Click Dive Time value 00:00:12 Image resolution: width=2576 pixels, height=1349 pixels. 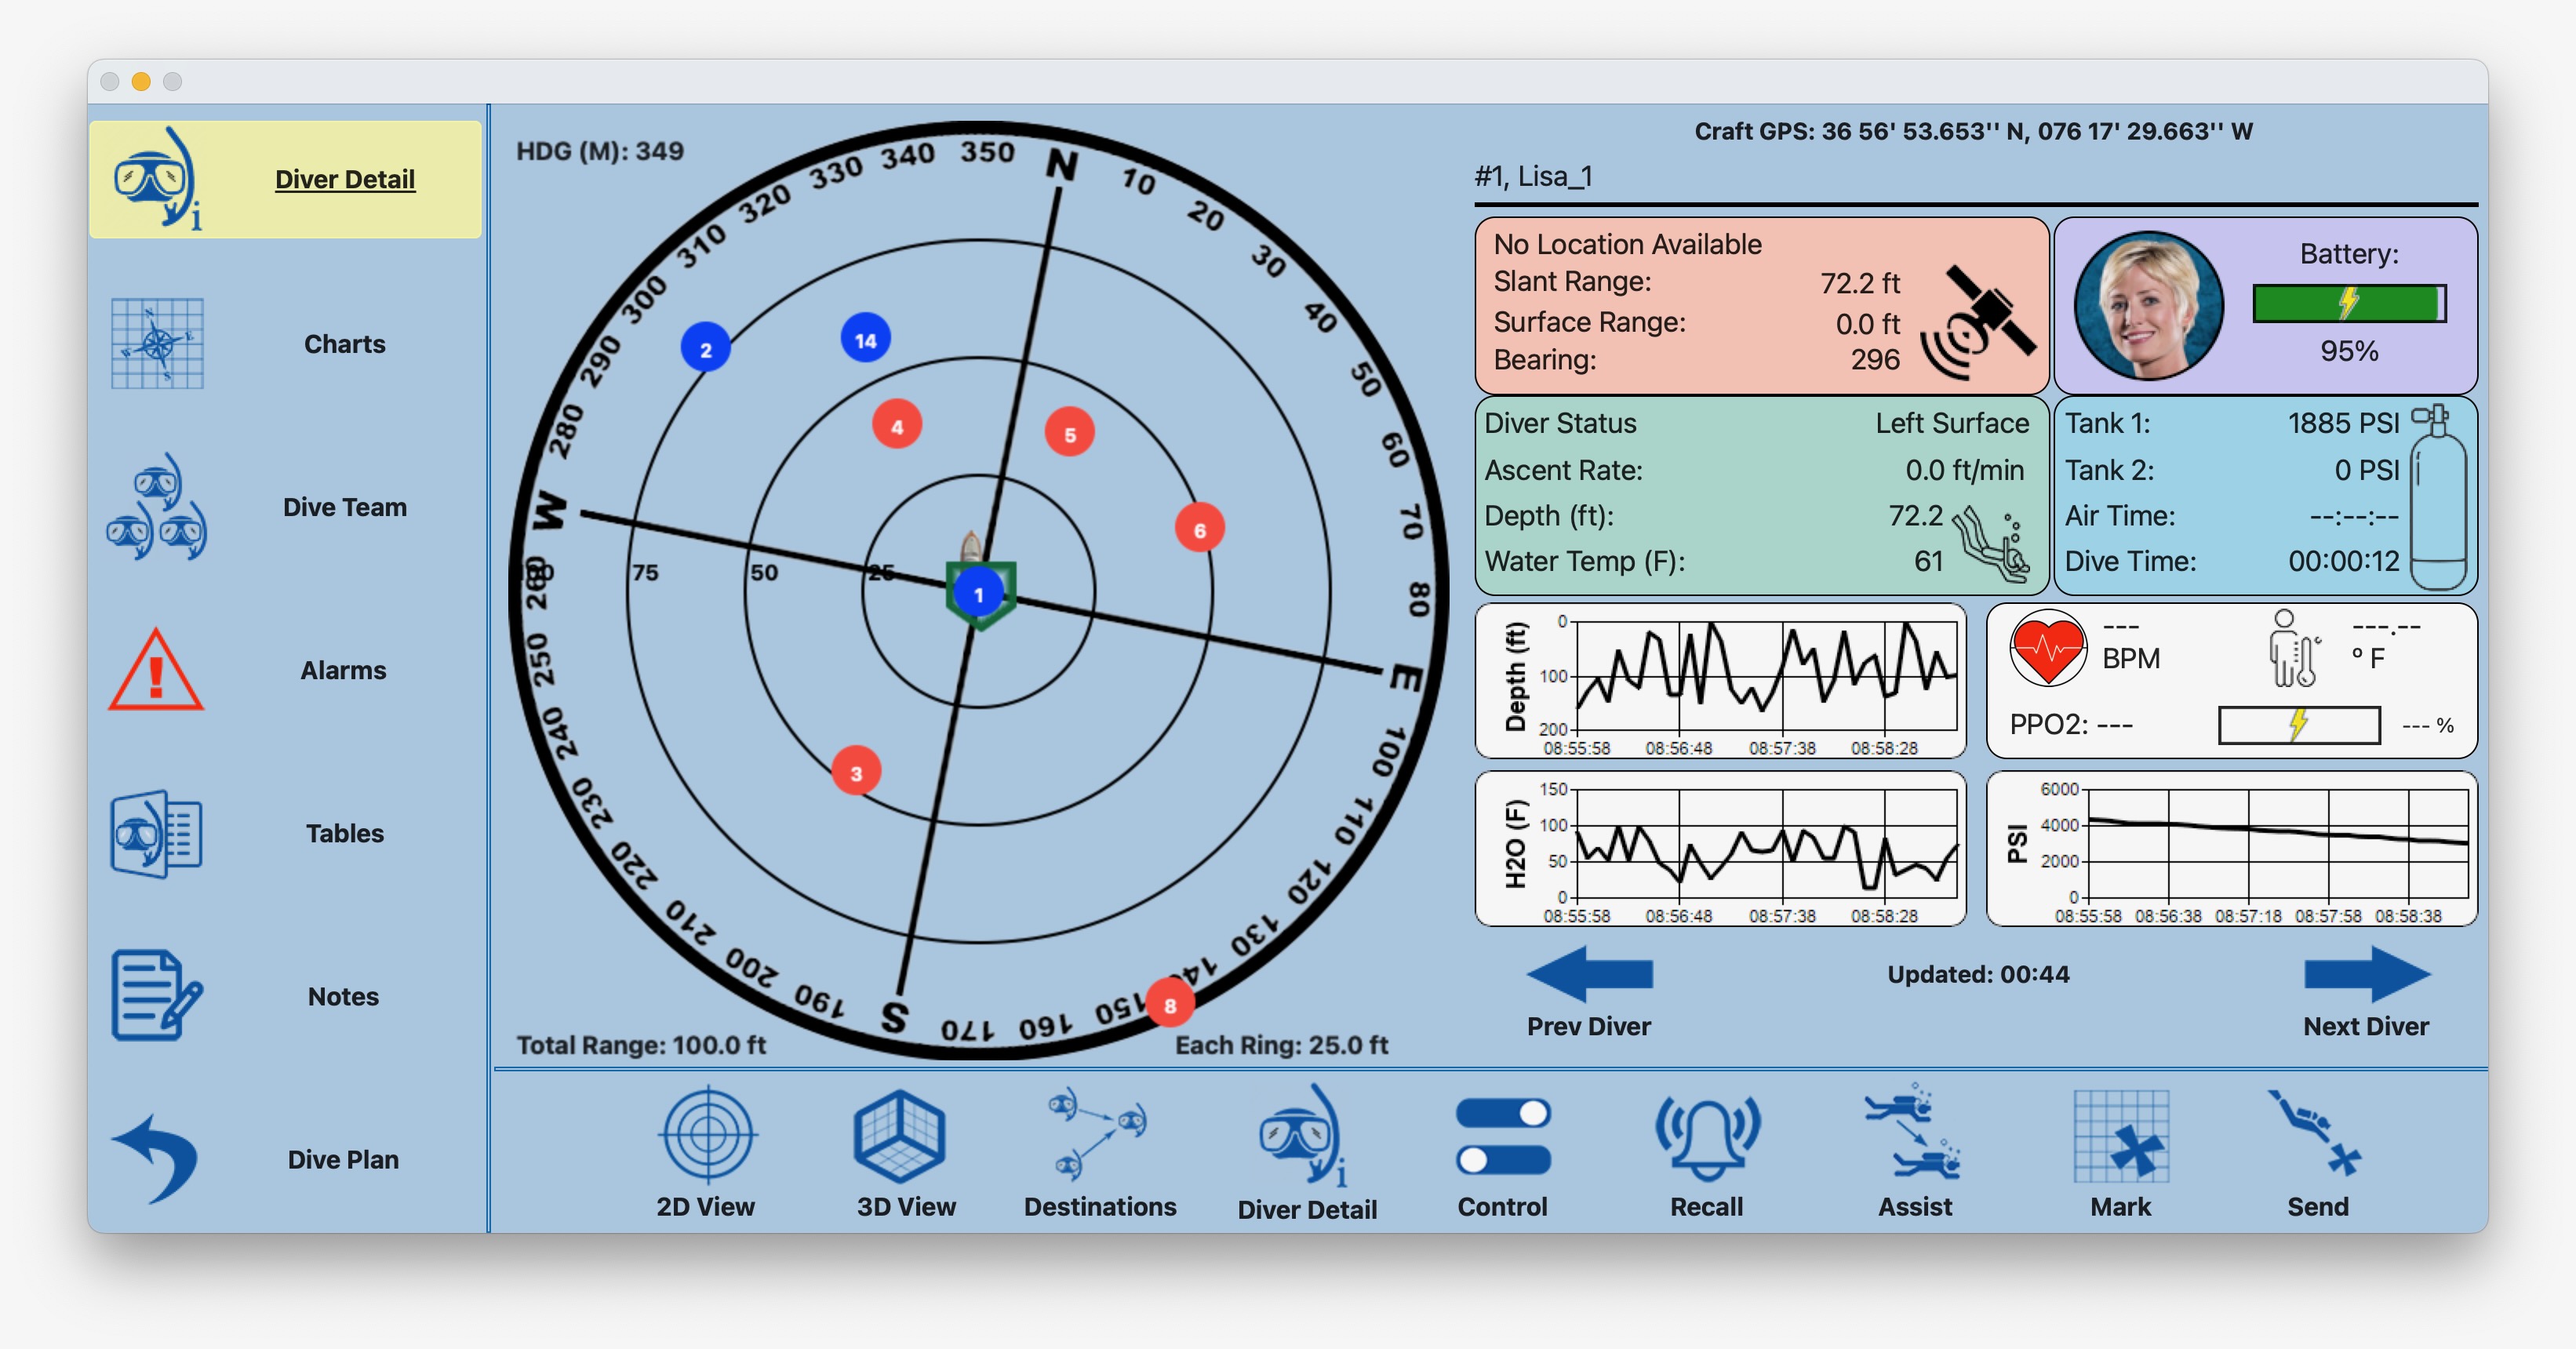coord(2343,561)
